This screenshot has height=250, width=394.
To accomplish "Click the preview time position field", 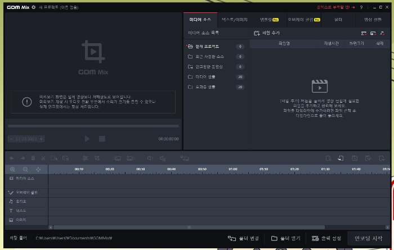I will 26,139.
